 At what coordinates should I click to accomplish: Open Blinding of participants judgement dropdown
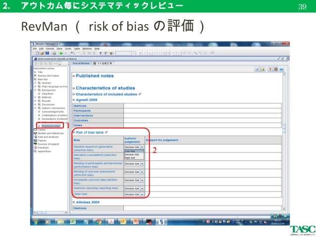pos(142,164)
